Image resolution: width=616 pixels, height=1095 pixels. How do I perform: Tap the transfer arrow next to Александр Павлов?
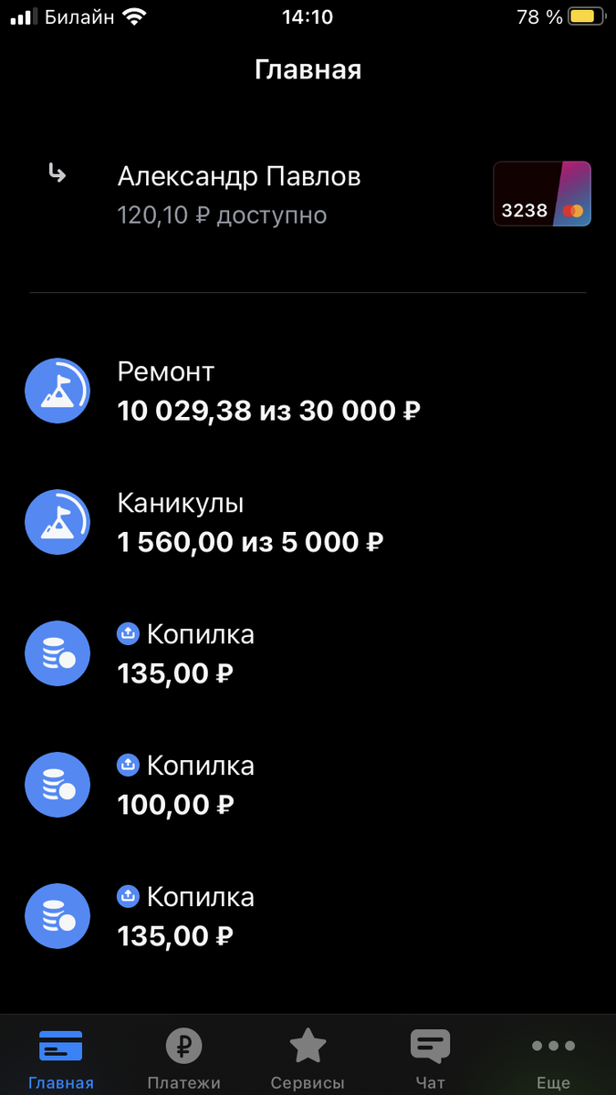pos(57,175)
